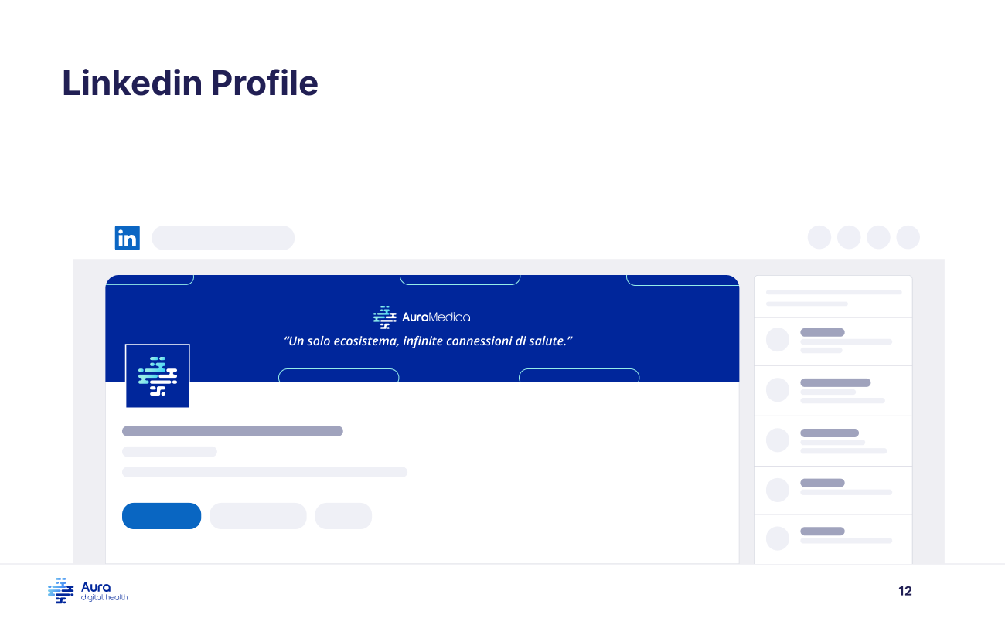The width and height of the screenshot is (1005, 618).
Task: Click the first round icon in top-right header
Action: tap(819, 237)
